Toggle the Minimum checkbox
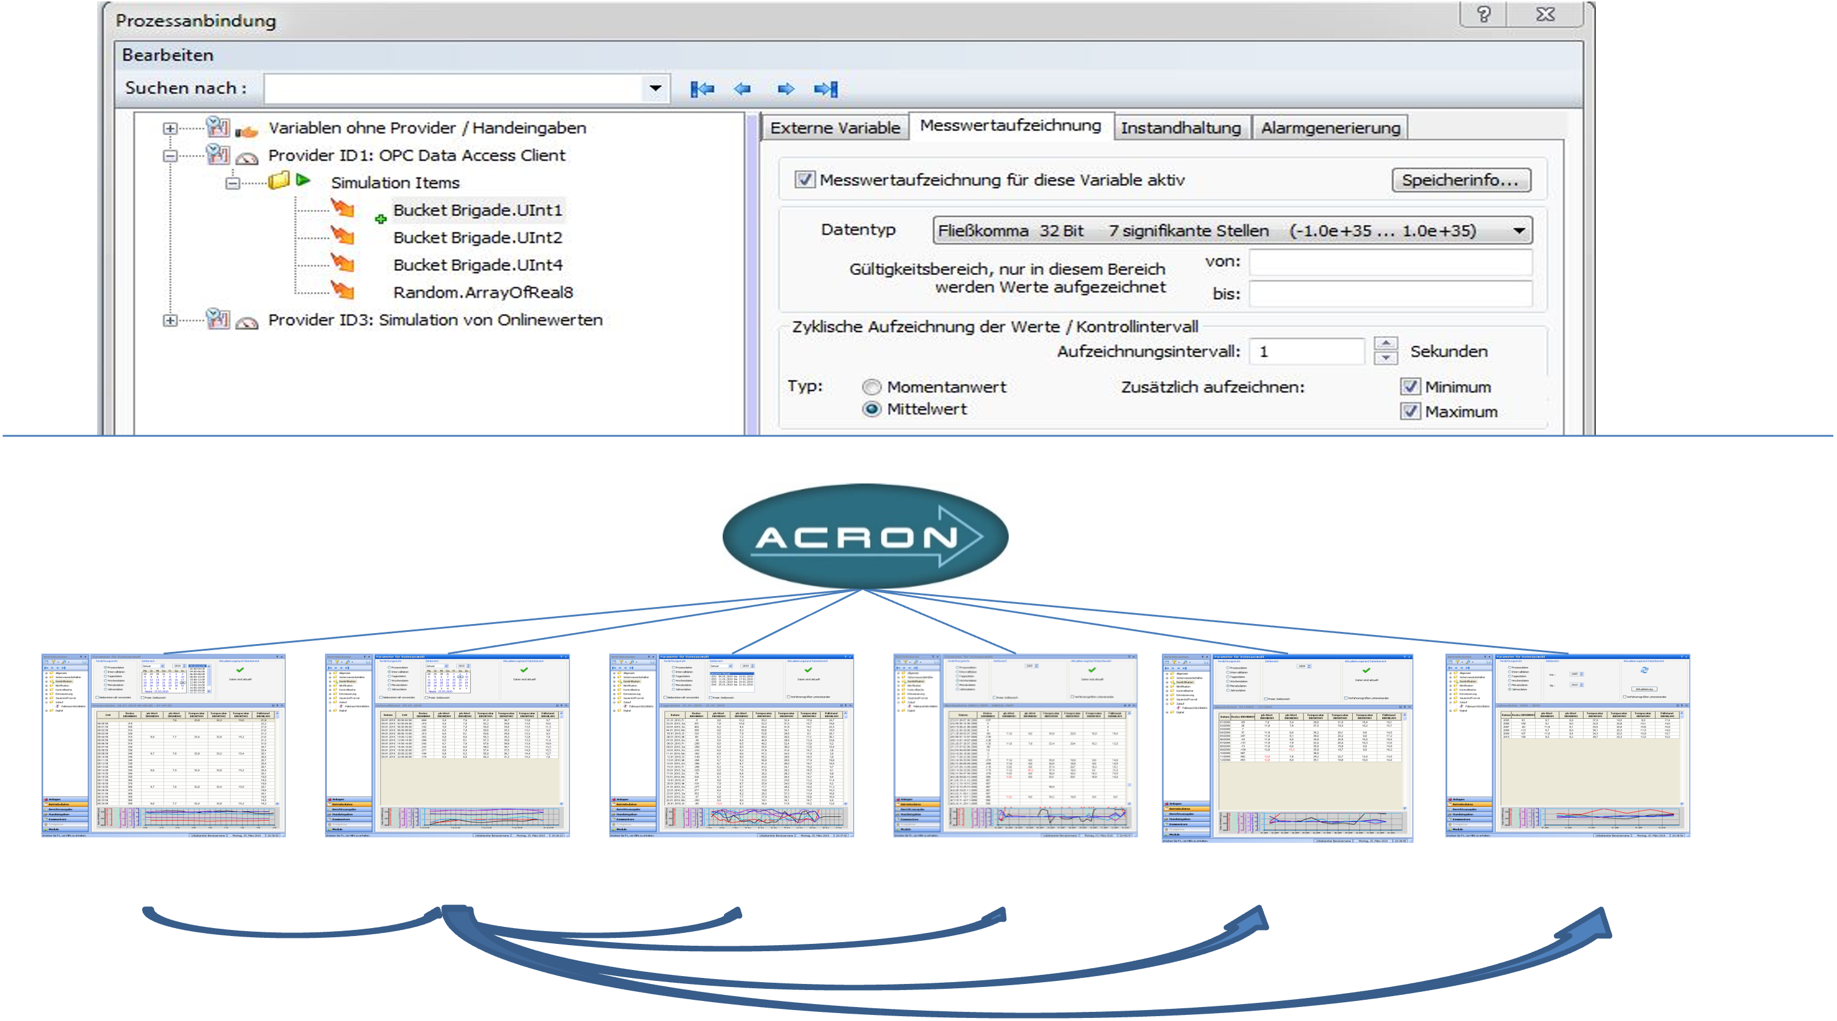Viewport: 1837px width, 1021px height. [1410, 387]
